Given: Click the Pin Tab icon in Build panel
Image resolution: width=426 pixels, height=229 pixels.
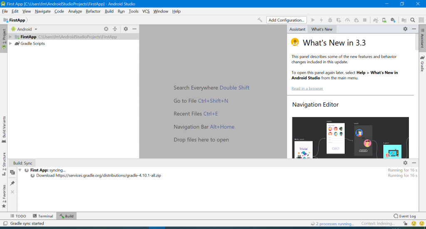Looking at the screenshot, I should (x=12, y=183).
